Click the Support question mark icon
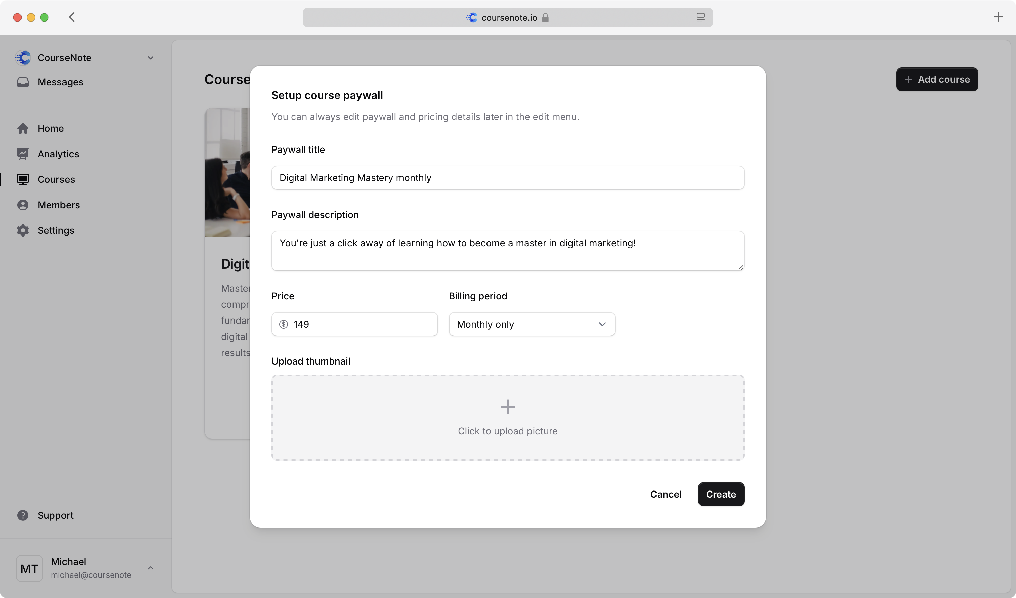Screen dimensions: 1016x598 [23, 515]
